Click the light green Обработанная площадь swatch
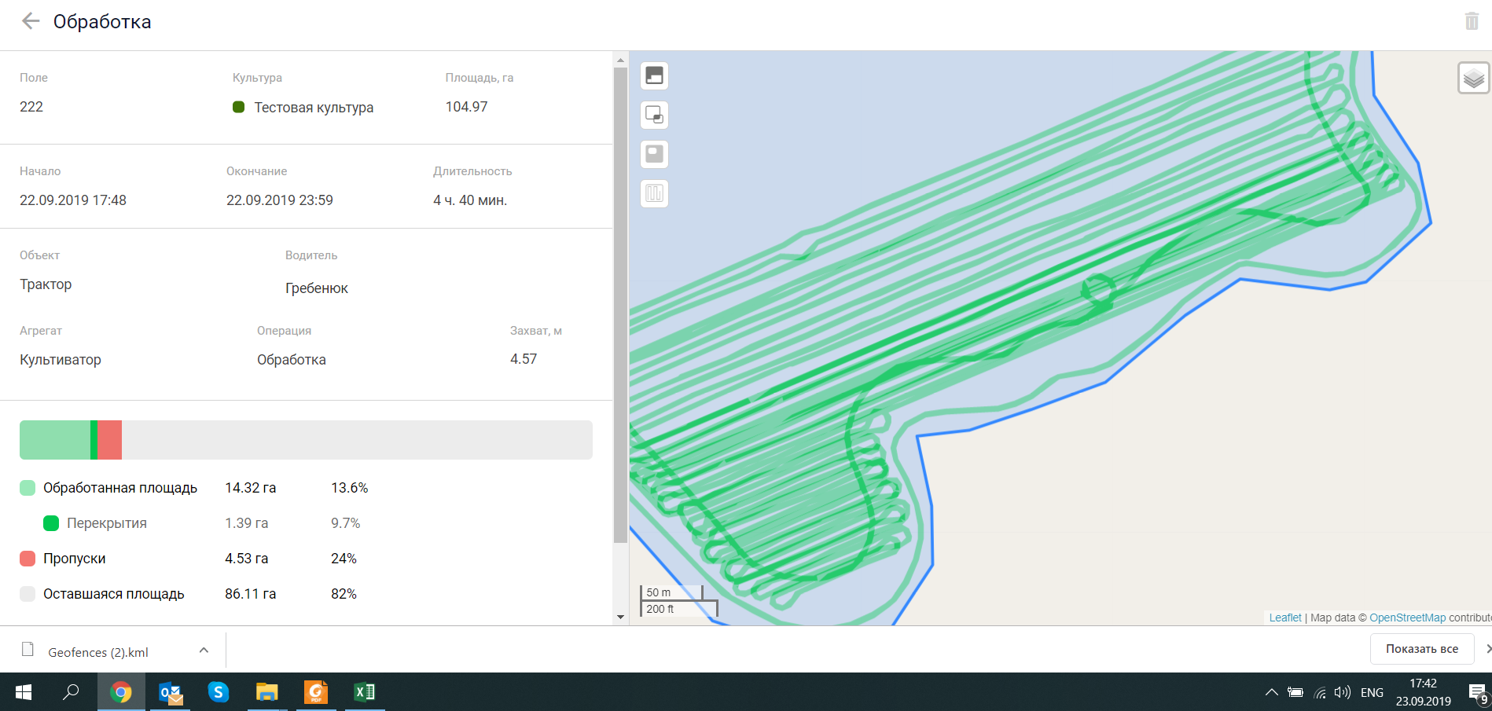 [x=28, y=488]
